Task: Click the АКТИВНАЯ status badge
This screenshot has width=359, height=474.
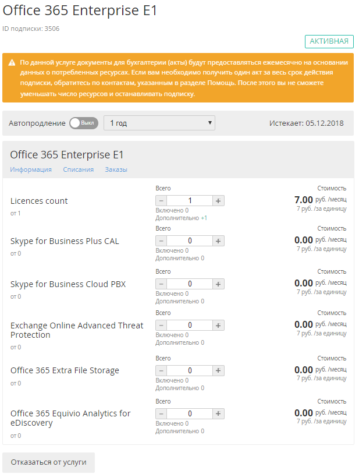Action: pyautogui.click(x=329, y=41)
